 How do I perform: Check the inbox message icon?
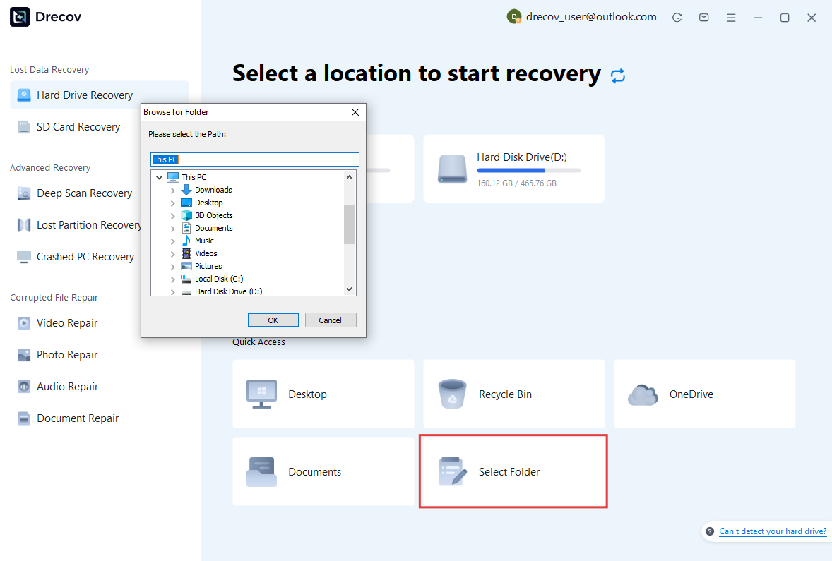point(703,17)
